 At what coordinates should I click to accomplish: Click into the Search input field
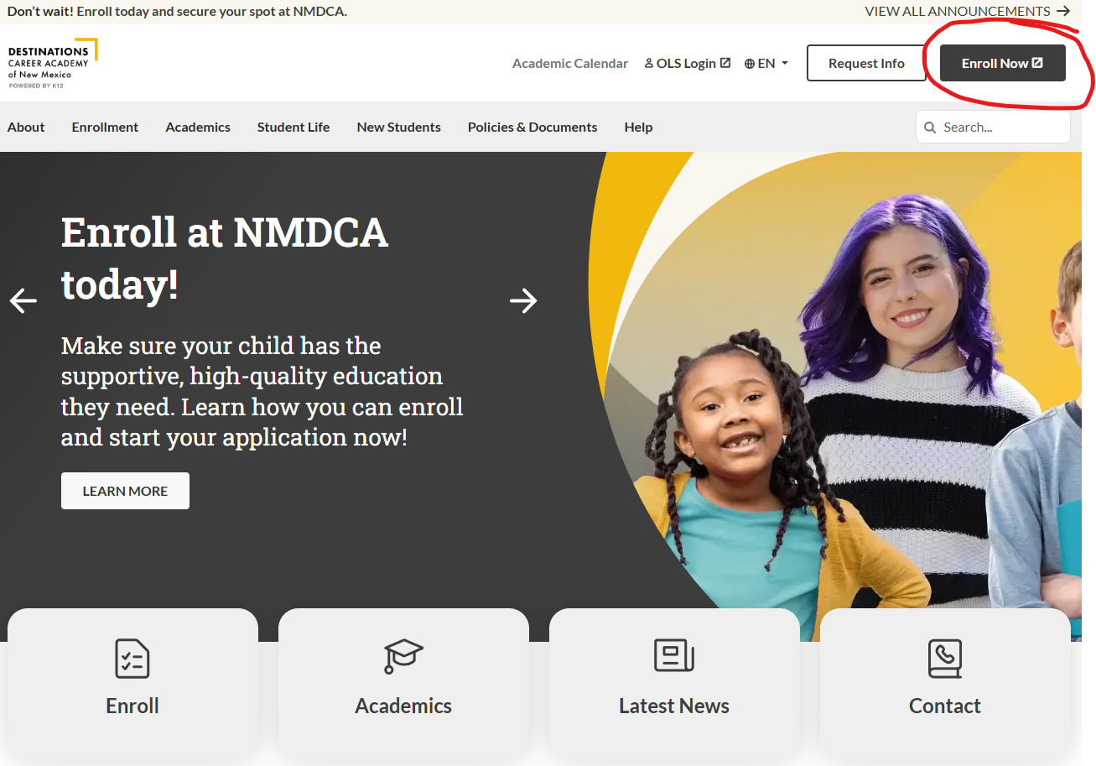(x=994, y=128)
